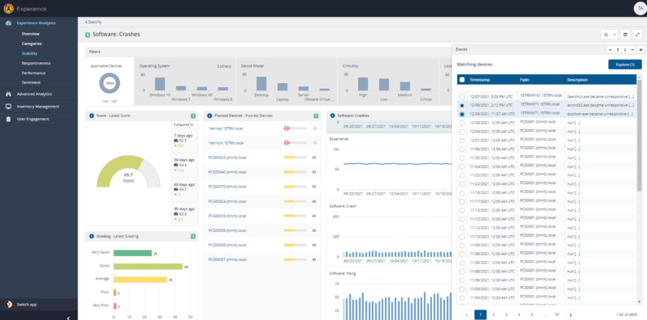Click the Experience app logo icon
This screenshot has height=320, width=647.
[9, 8]
